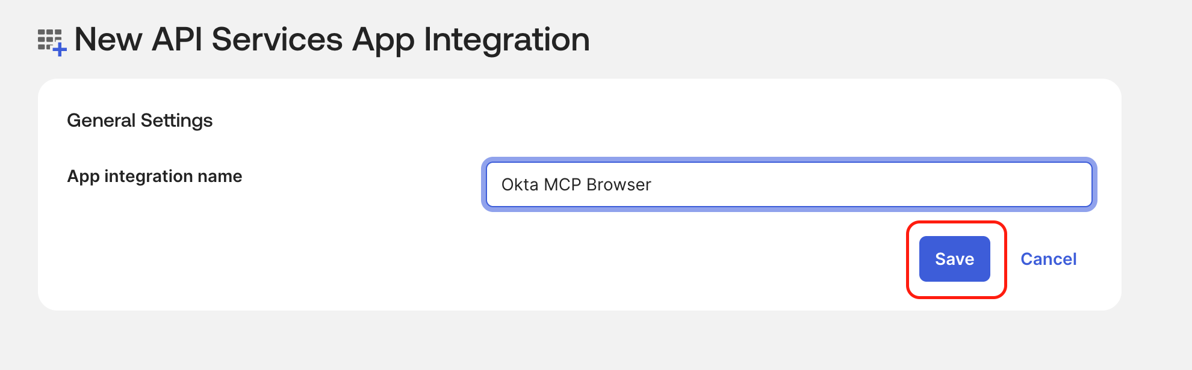Click the word 'API' in the page title
The height and width of the screenshot is (370, 1192).
point(177,40)
